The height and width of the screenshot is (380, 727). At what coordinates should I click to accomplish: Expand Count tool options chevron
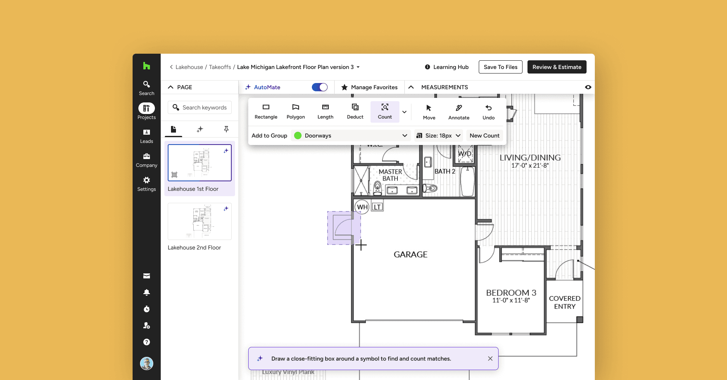coord(404,112)
